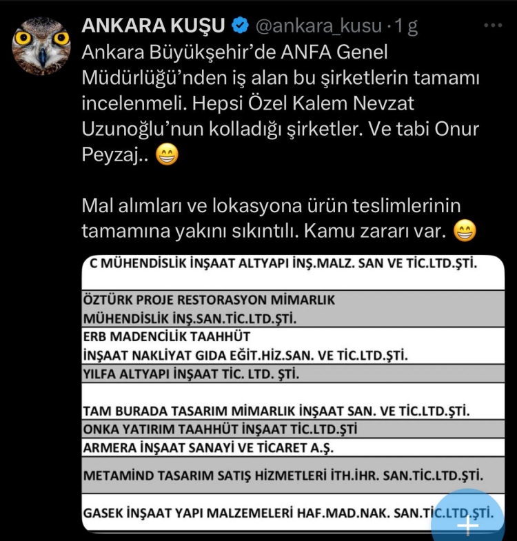517x541 pixels.
Task: Open the ANKARA KUŞU display name
Action: pyautogui.click(x=153, y=25)
